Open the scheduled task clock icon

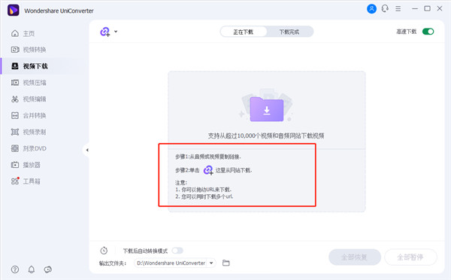coord(104,251)
